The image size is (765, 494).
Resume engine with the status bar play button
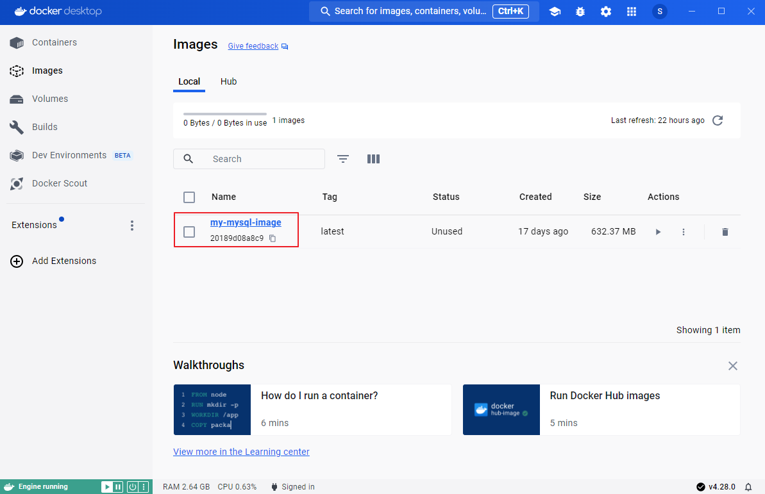(x=106, y=487)
